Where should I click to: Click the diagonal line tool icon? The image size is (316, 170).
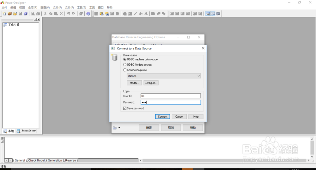tap(135, 14)
